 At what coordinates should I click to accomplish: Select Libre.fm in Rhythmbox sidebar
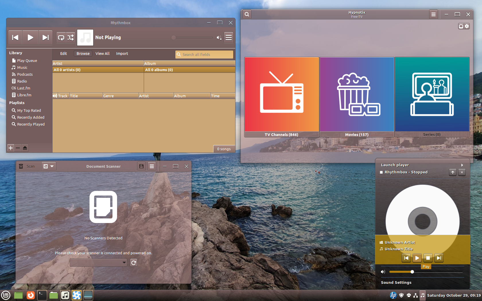(24, 95)
